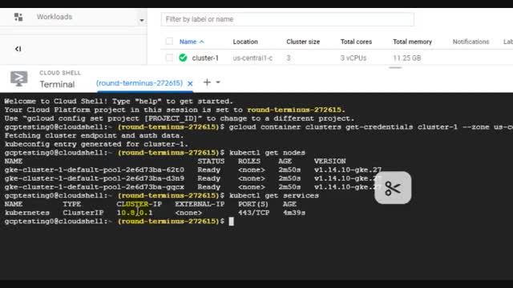Click the Workloads grid icon

pos(18,17)
